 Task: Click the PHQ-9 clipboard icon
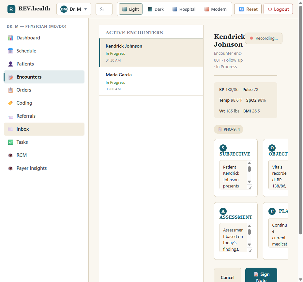click(x=220, y=129)
